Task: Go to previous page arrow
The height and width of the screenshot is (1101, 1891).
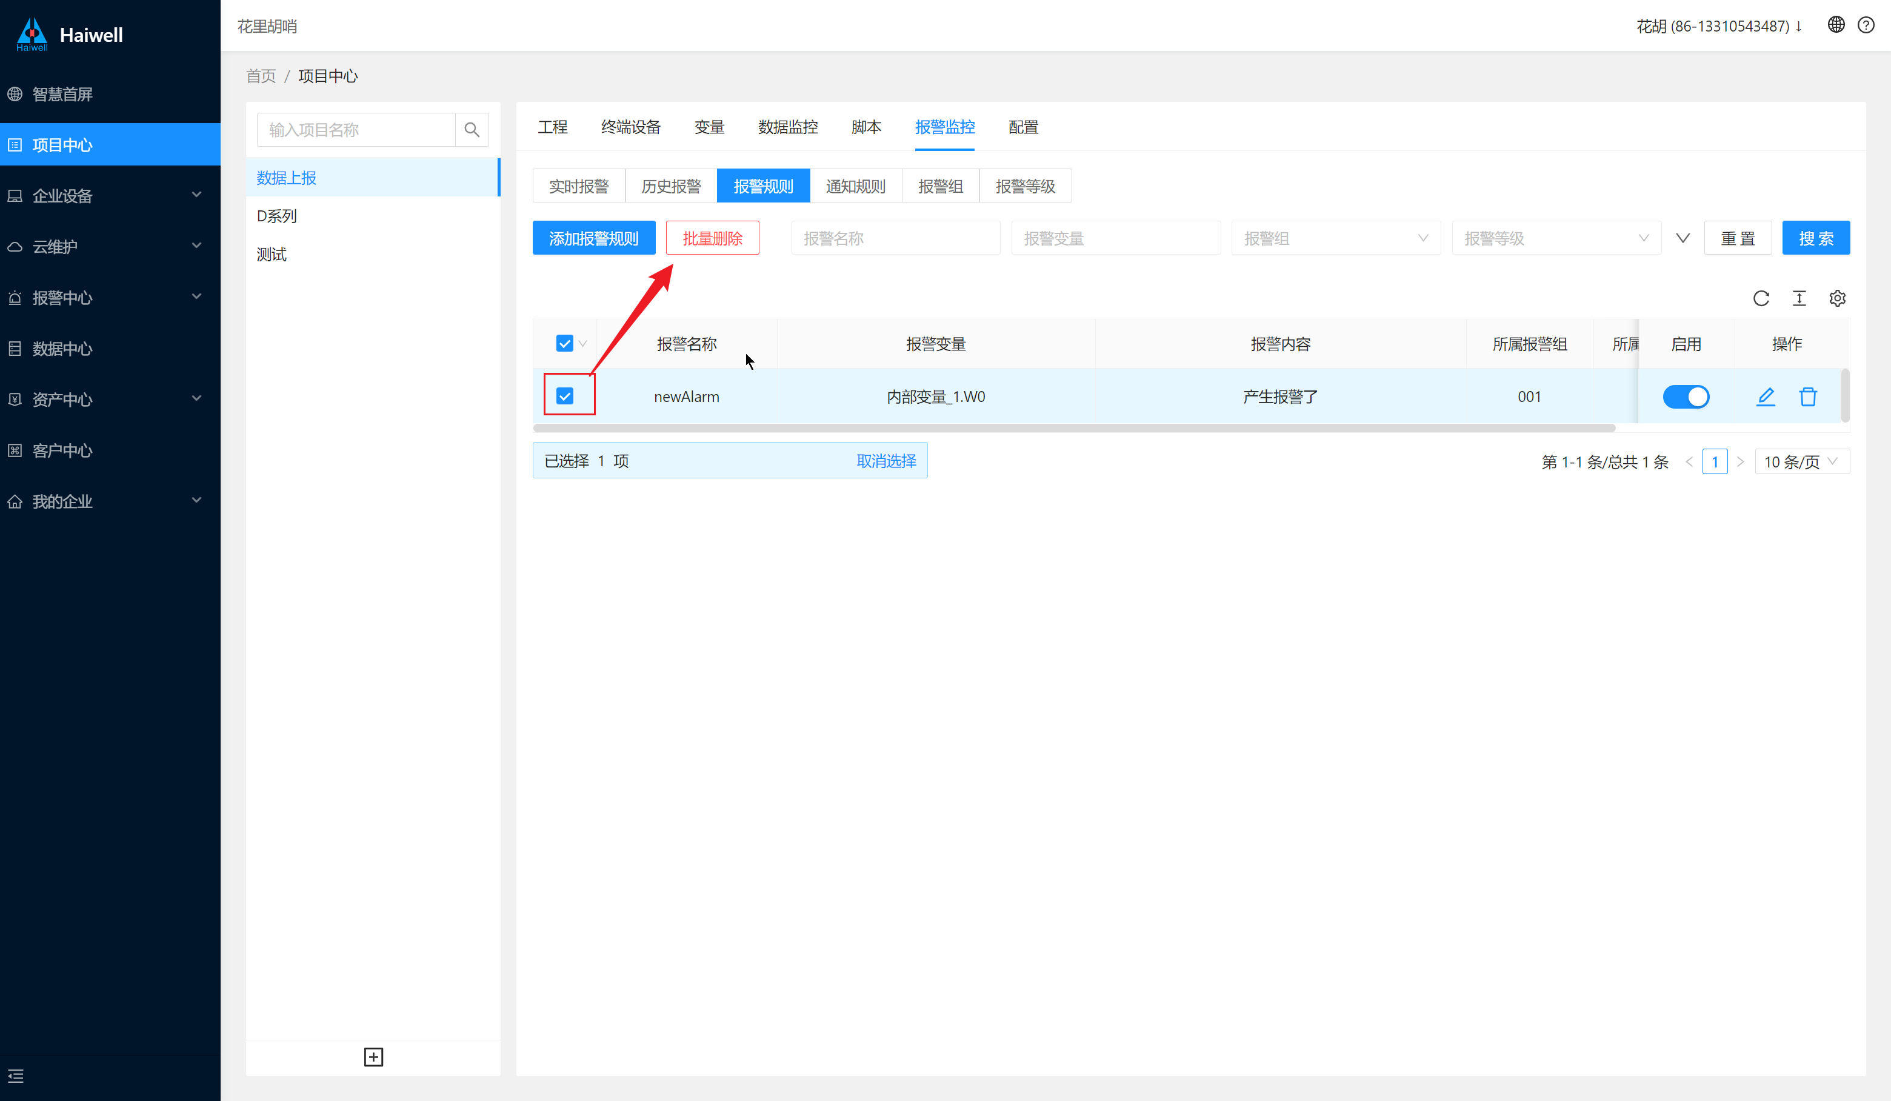Action: (x=1689, y=461)
